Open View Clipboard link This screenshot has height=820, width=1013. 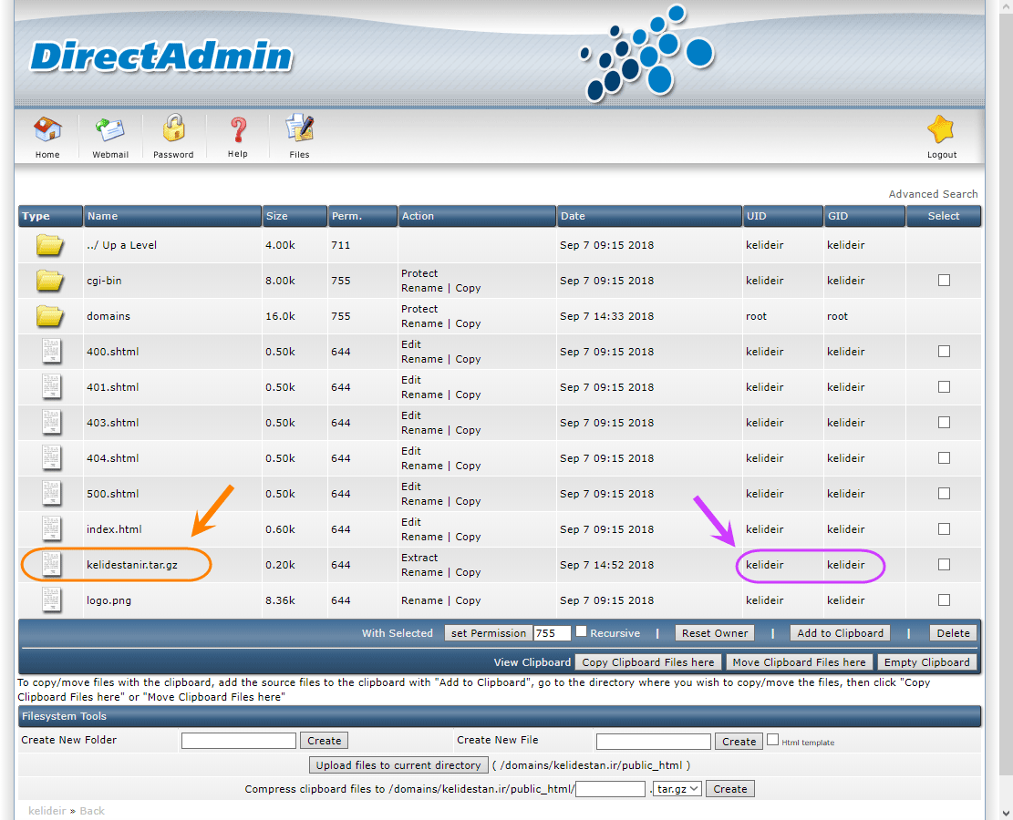click(x=532, y=662)
